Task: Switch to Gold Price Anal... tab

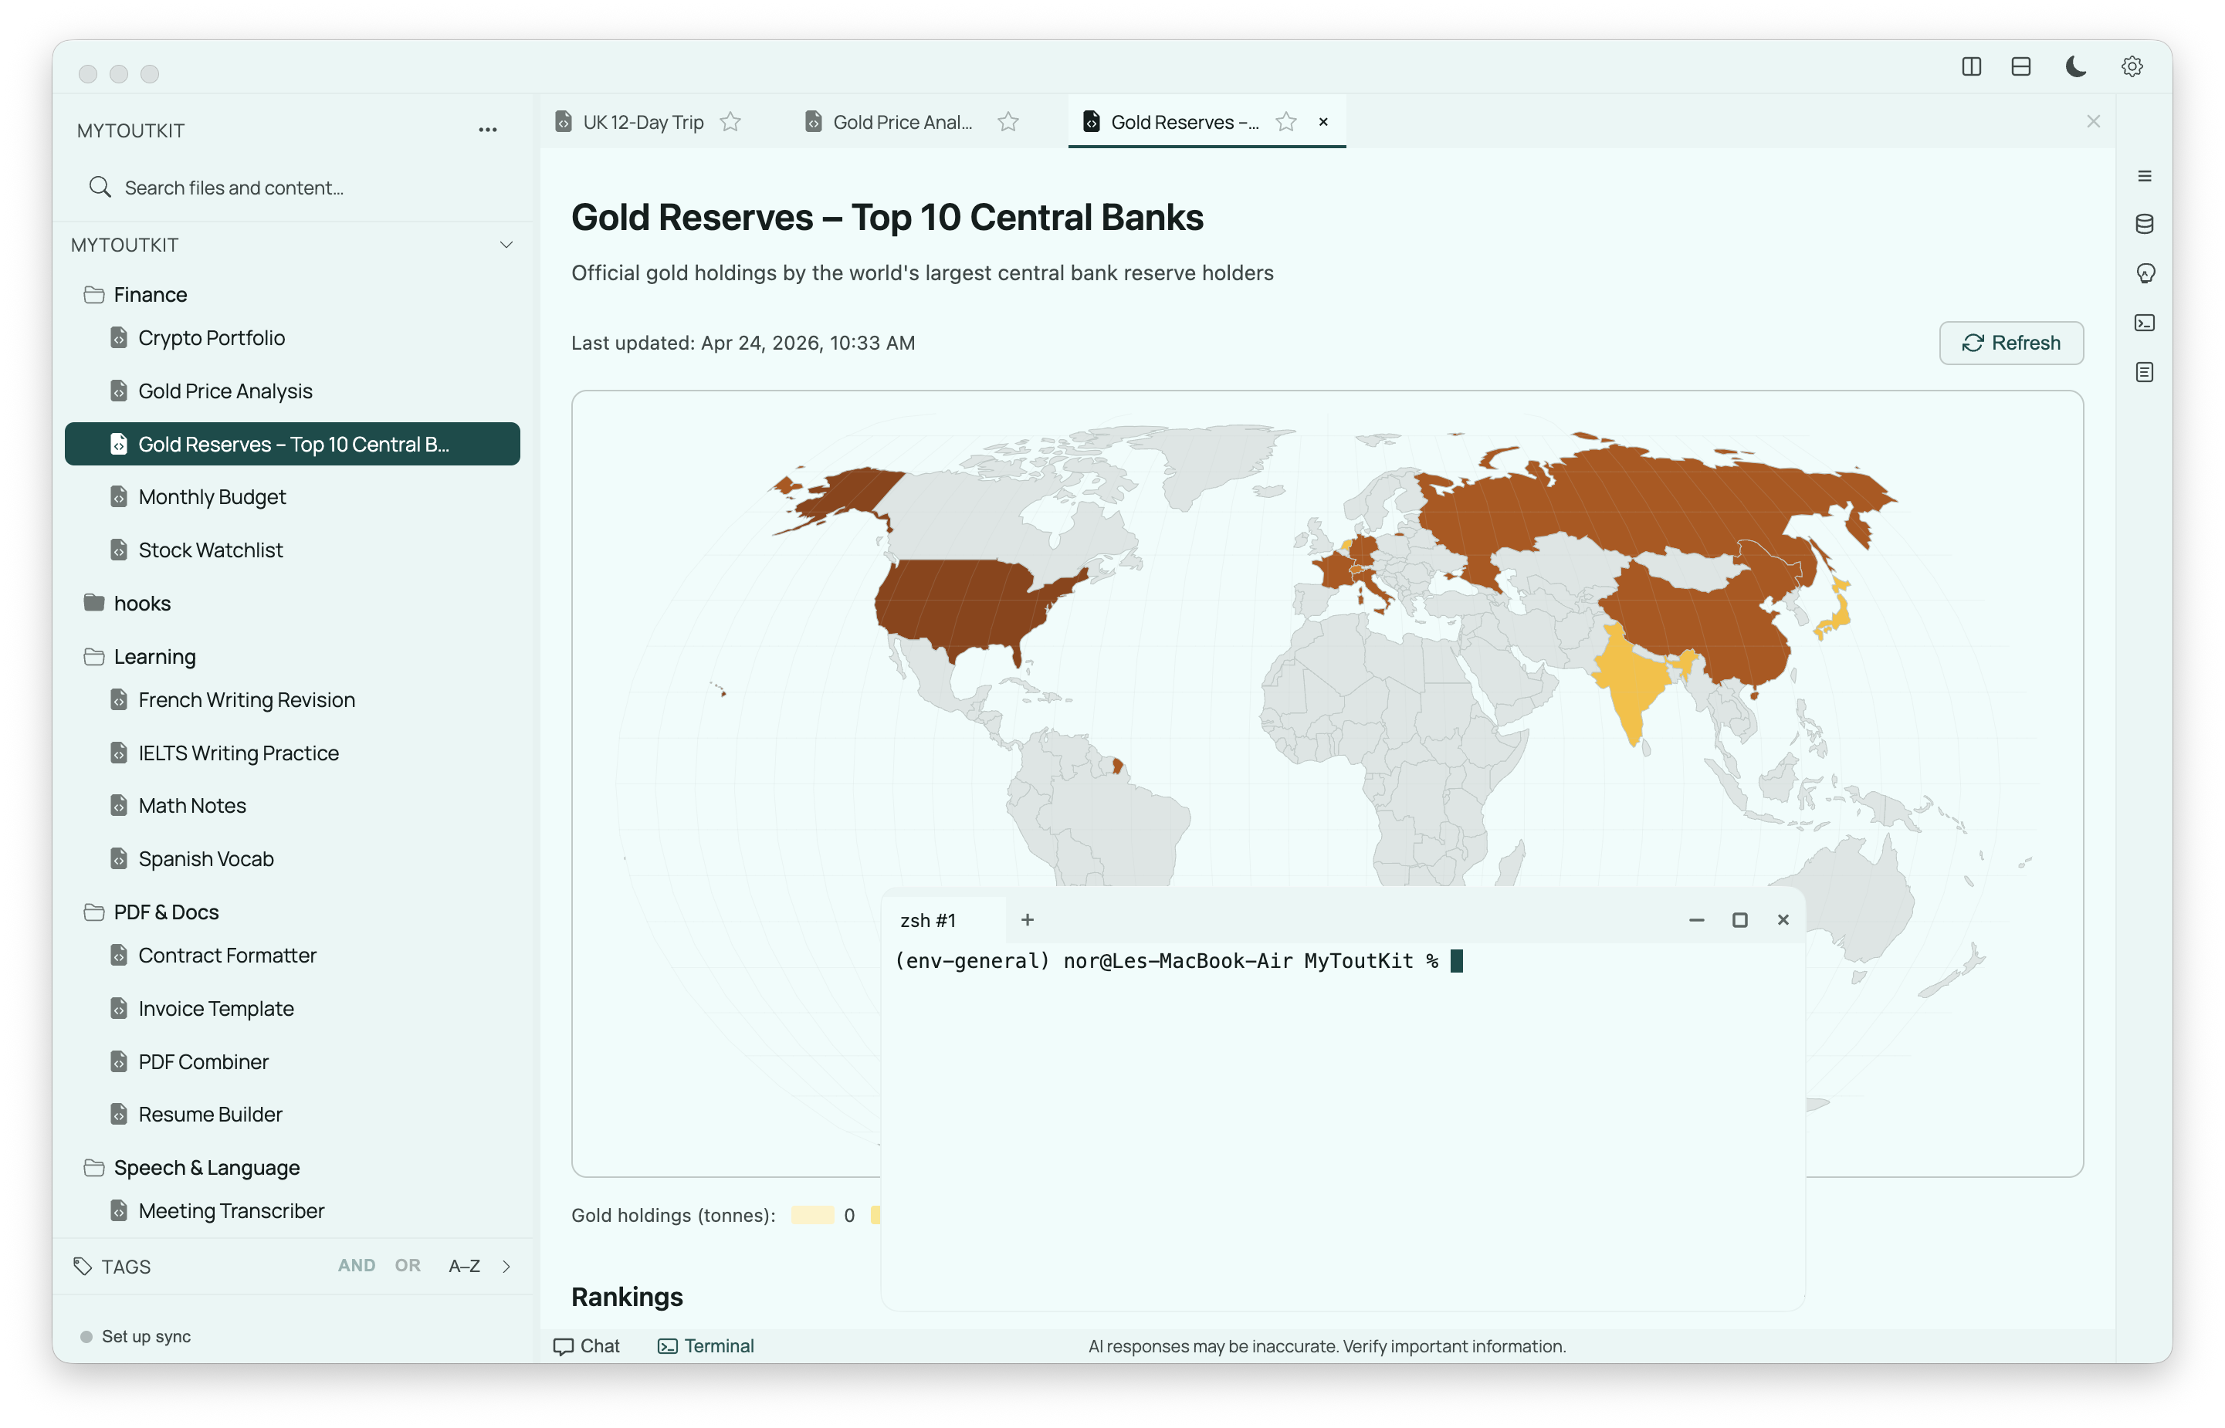Action: coord(902,123)
